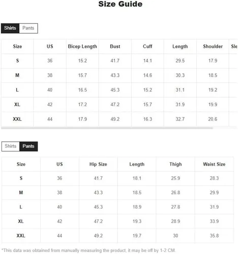238x254 pixels.
Task: Click the measurement disclaimer footnote text
Action: pos(88,250)
